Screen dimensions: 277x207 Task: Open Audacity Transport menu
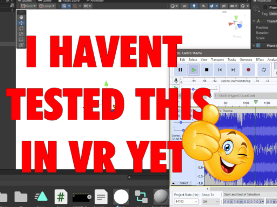click(217, 60)
